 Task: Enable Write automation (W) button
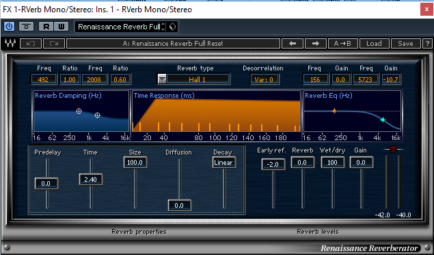[61, 27]
